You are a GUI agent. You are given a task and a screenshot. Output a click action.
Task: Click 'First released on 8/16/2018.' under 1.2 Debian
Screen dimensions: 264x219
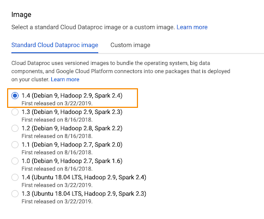(57, 136)
